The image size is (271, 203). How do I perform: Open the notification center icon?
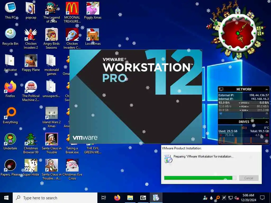point(262,198)
